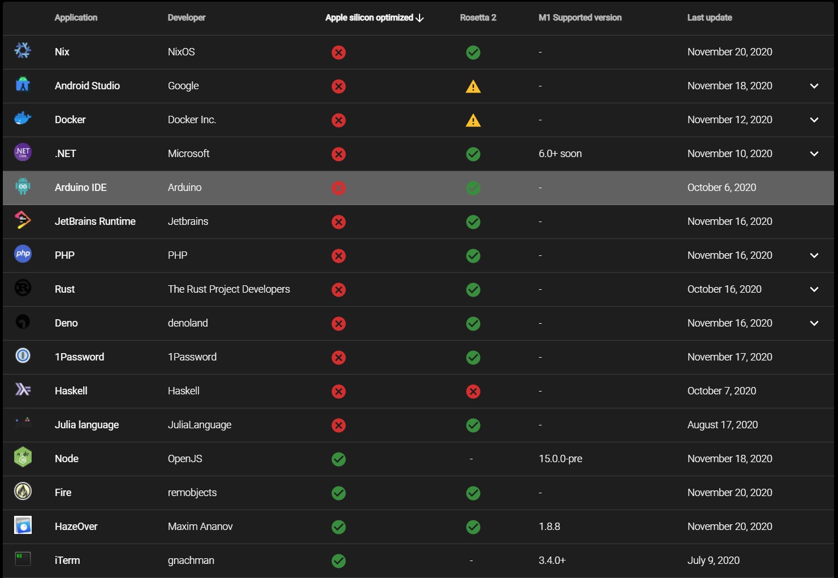Click the iTerm terminal icon
Viewport: 838px width, 578px height.
pyautogui.click(x=23, y=559)
